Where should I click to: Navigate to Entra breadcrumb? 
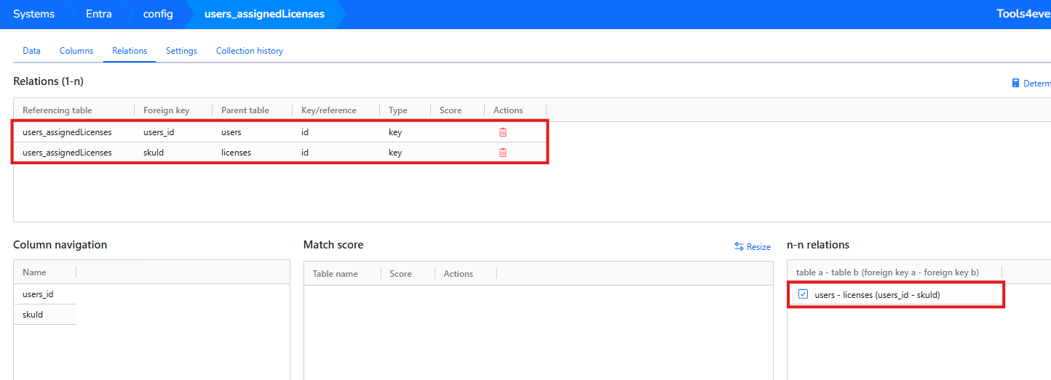[x=99, y=15]
